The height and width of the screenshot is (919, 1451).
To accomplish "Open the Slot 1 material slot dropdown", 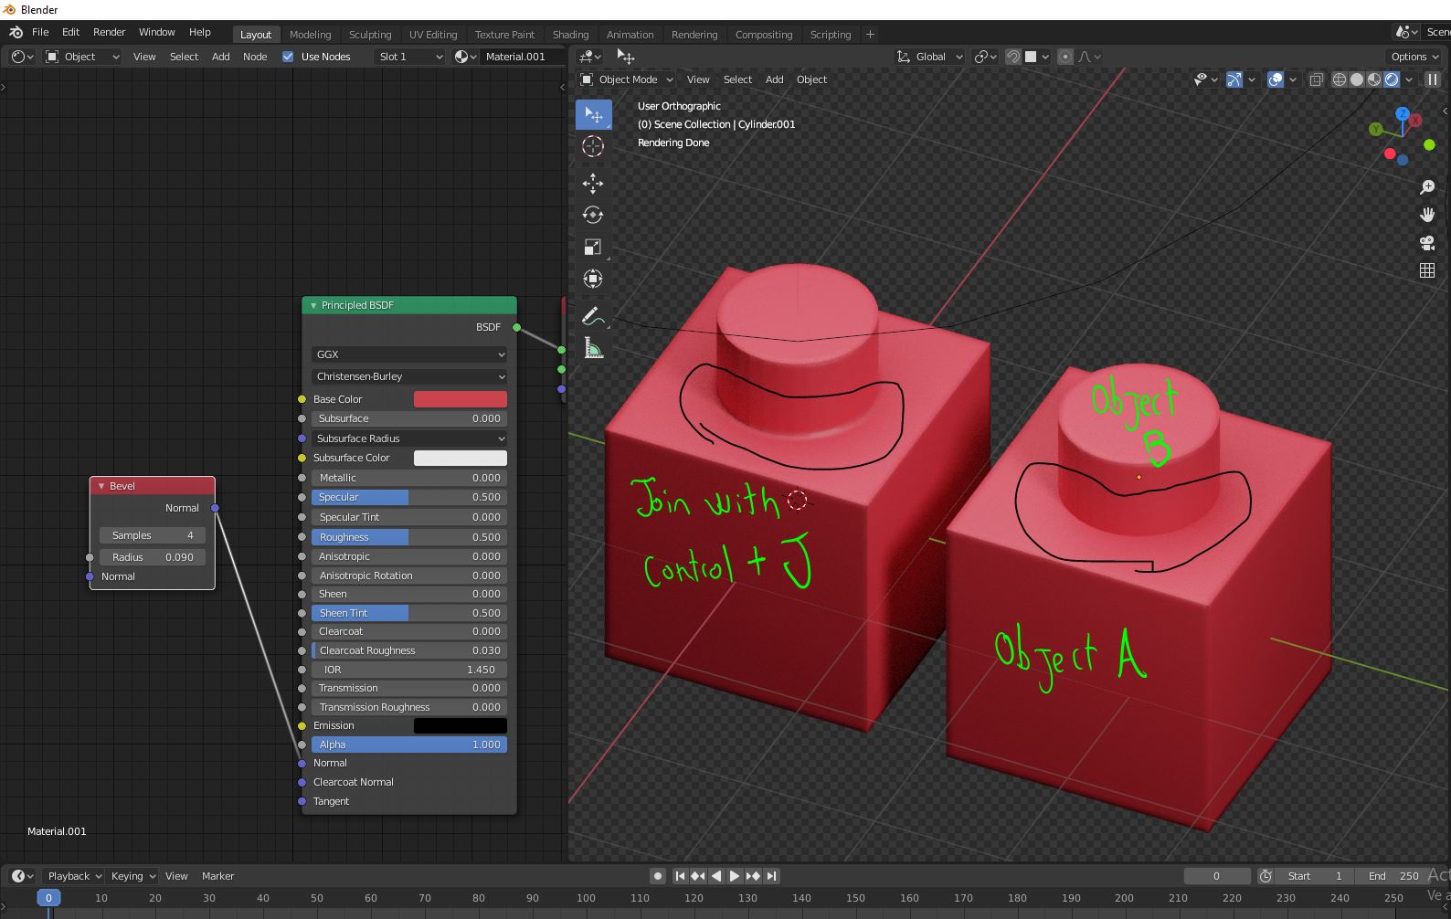I will click(x=409, y=57).
